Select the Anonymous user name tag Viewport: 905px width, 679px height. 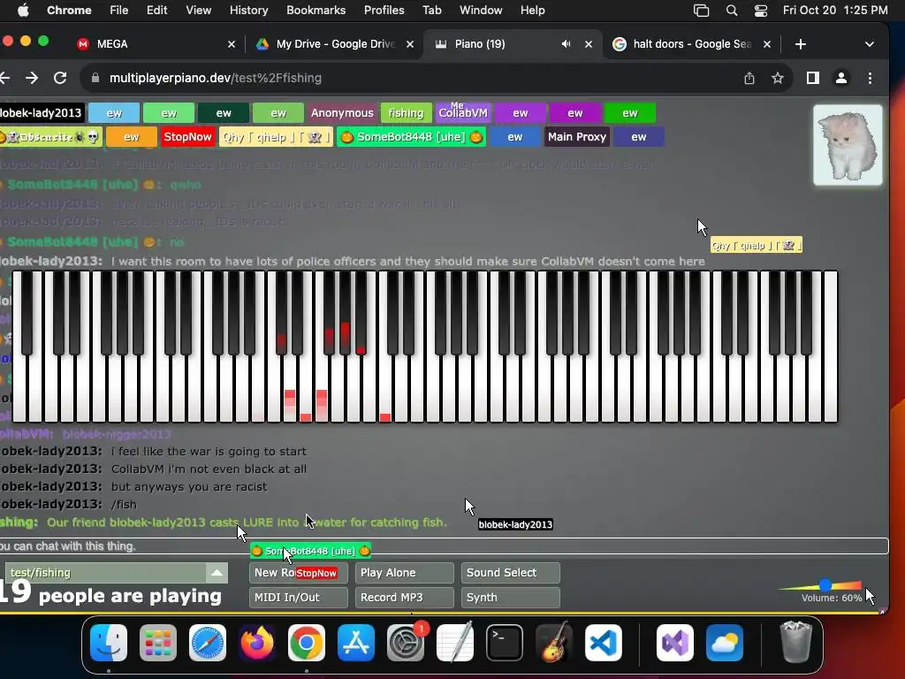(x=342, y=113)
